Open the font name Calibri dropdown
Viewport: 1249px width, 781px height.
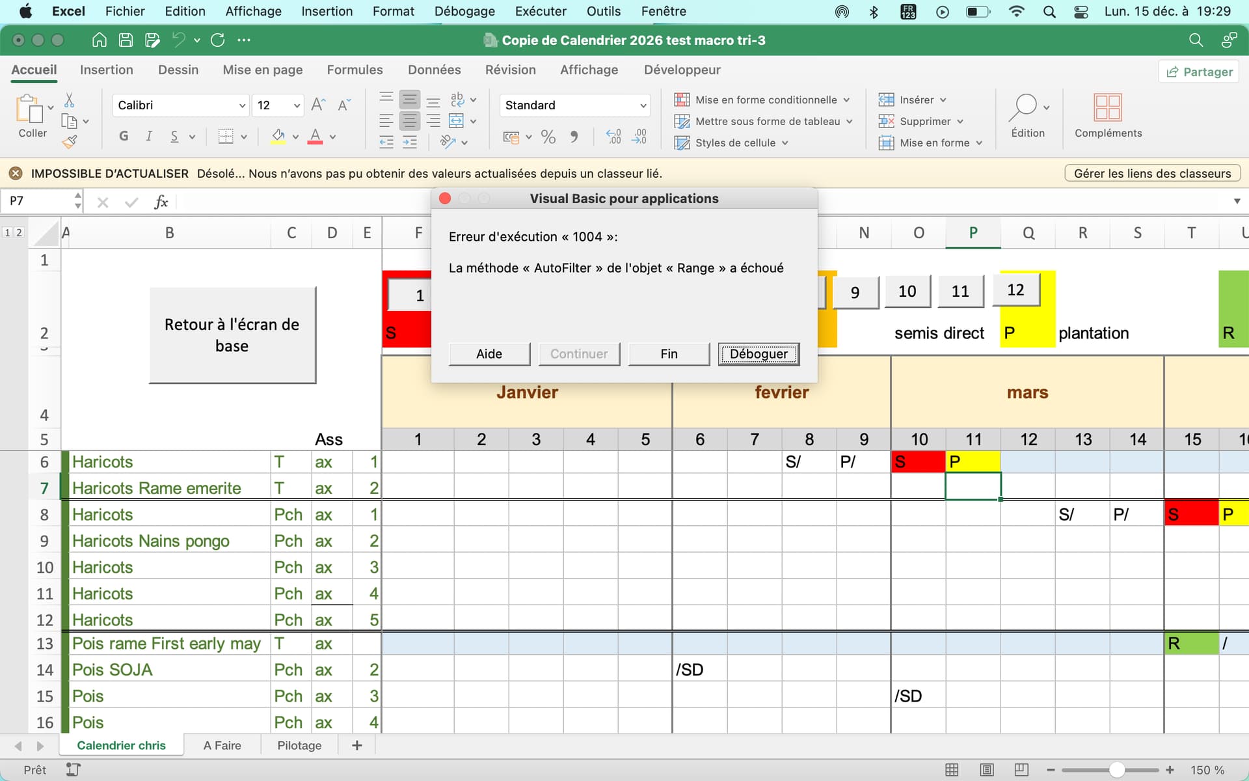click(242, 105)
